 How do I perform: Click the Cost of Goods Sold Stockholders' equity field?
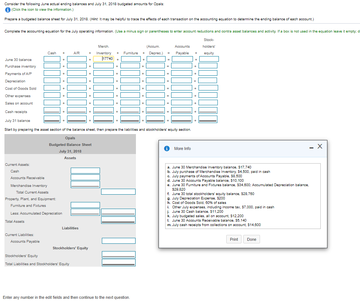coord(208,88)
